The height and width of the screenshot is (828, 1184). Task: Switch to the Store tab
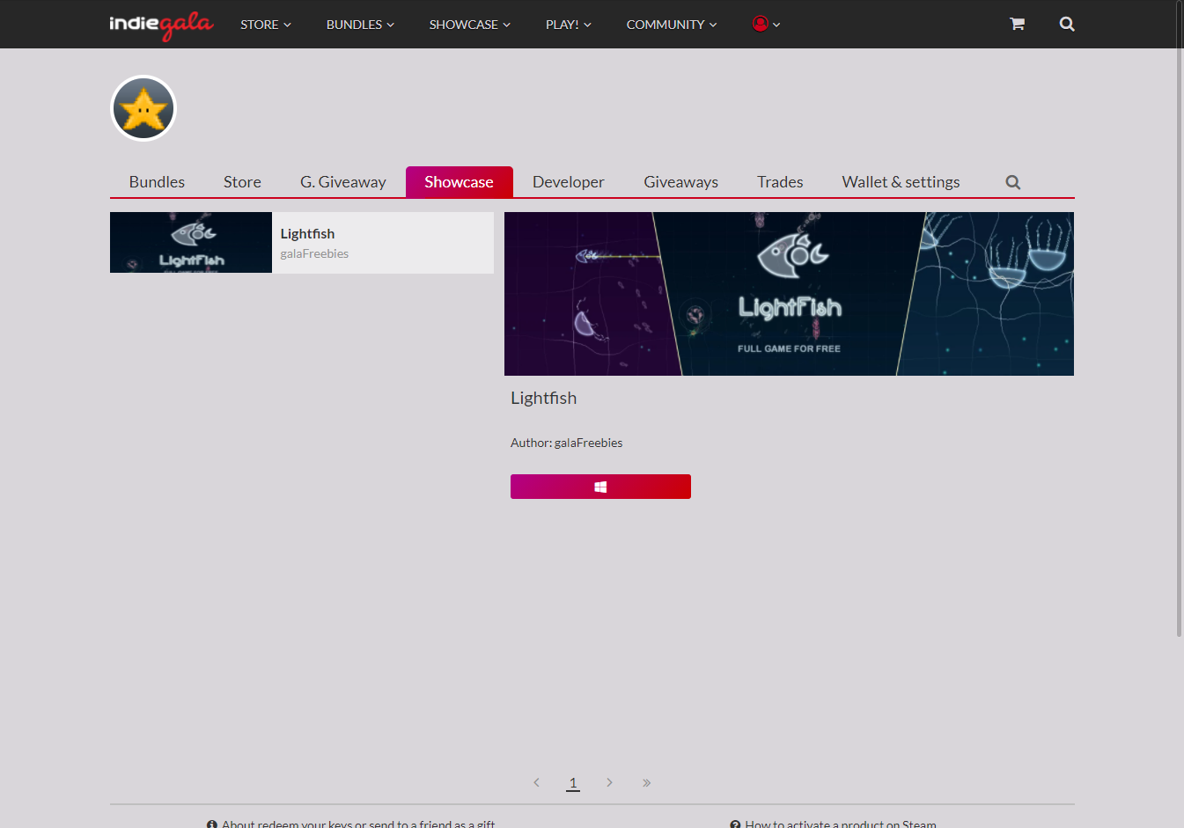coord(242,182)
